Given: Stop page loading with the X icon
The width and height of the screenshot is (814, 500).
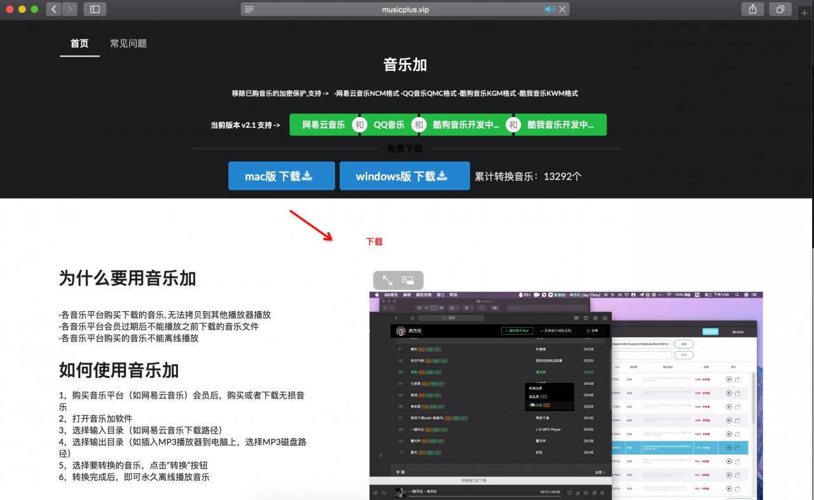Looking at the screenshot, I should 562,9.
